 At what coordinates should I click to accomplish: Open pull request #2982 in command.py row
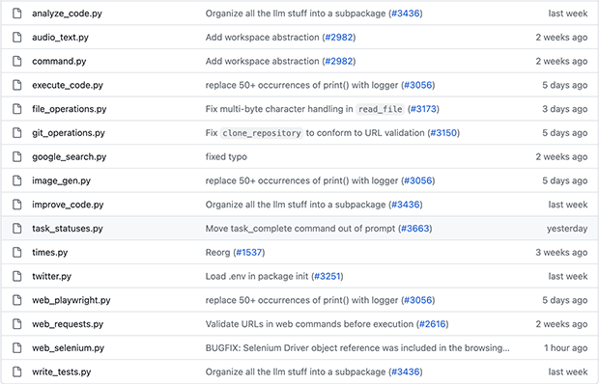click(x=339, y=61)
